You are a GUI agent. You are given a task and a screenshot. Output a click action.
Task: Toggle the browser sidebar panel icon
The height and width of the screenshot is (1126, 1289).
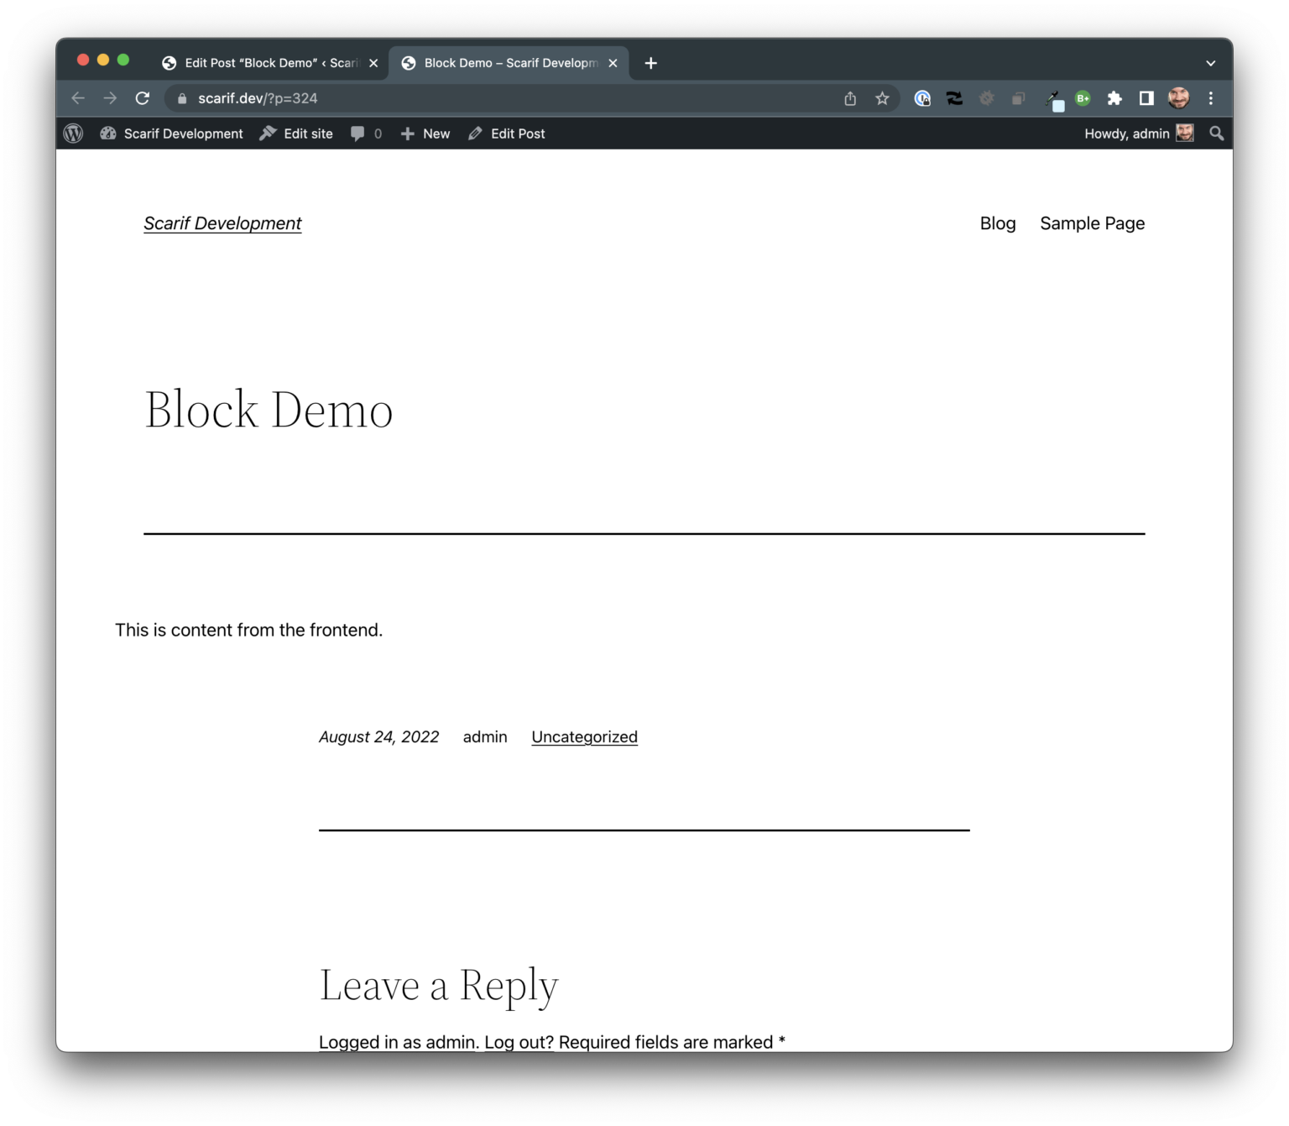point(1145,98)
